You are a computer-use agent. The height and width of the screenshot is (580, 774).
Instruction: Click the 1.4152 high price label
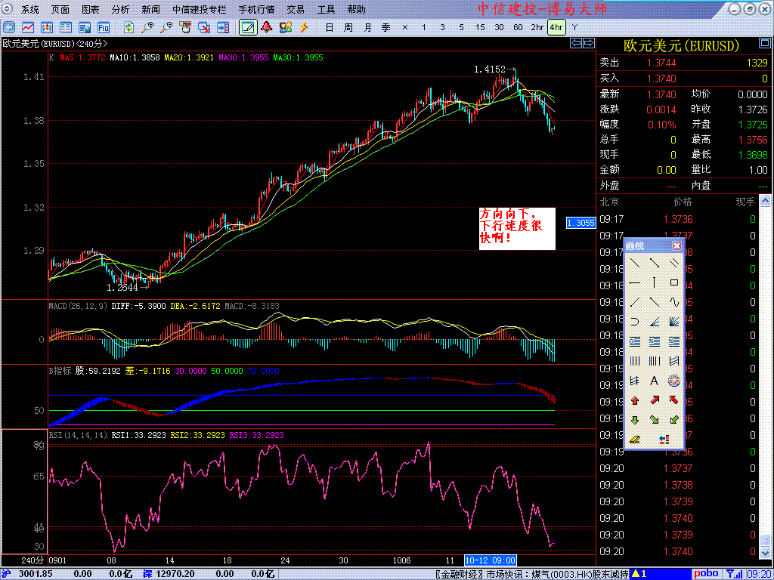click(x=489, y=70)
